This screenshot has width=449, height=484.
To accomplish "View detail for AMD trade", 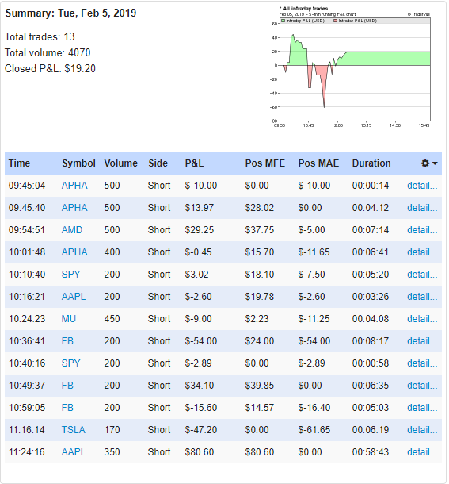I will 422,230.
